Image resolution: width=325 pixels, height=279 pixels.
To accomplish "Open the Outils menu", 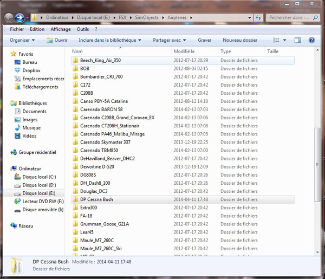I will tap(83, 29).
